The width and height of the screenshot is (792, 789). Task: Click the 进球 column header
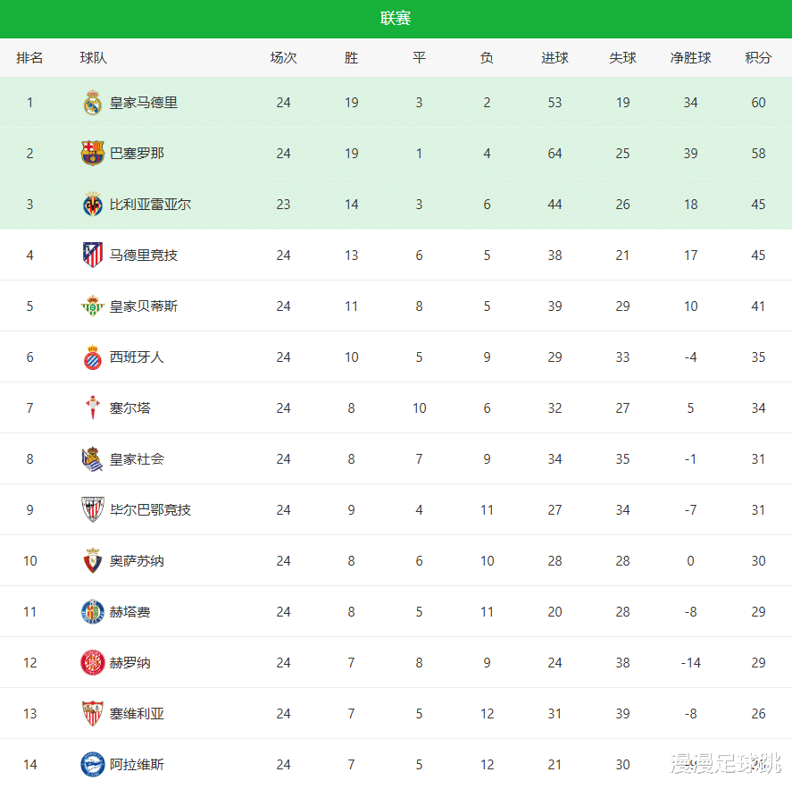click(x=554, y=58)
